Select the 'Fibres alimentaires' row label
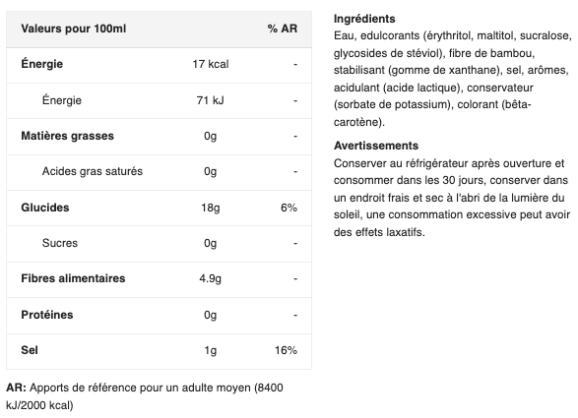Screen dimensions: 578x418 [x=73, y=278]
